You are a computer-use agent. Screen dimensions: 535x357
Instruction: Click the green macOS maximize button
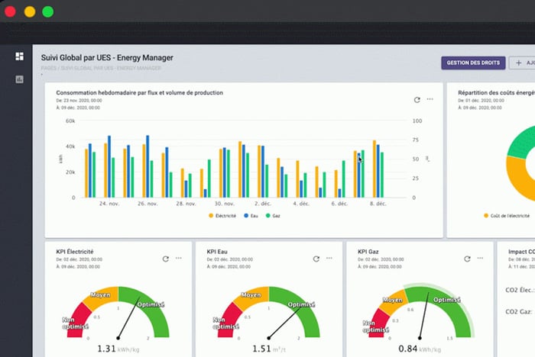[47, 11]
